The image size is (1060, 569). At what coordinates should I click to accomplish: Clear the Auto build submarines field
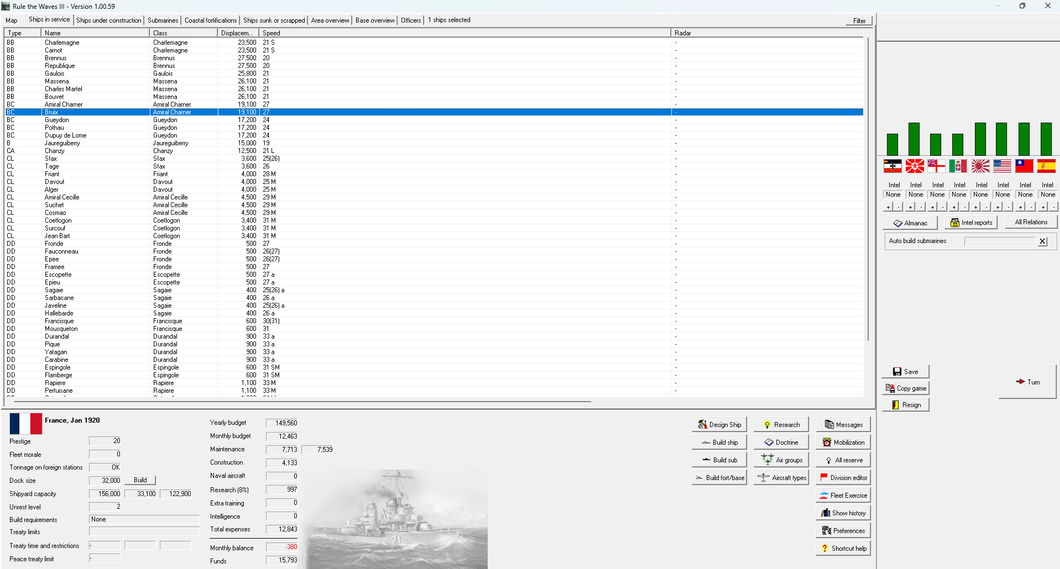pyautogui.click(x=1042, y=241)
